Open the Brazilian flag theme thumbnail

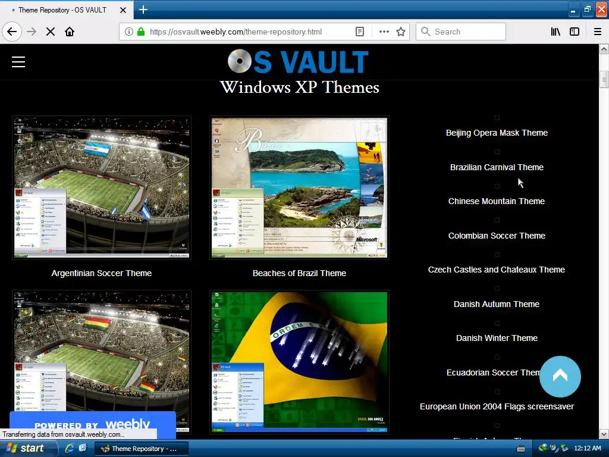299,361
